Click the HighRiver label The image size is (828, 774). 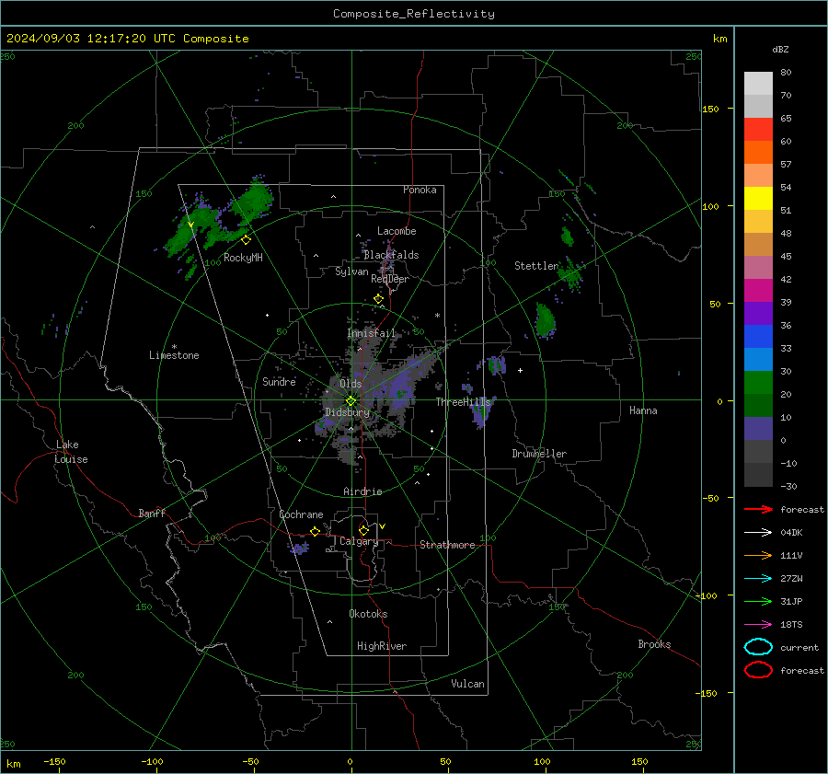click(382, 646)
